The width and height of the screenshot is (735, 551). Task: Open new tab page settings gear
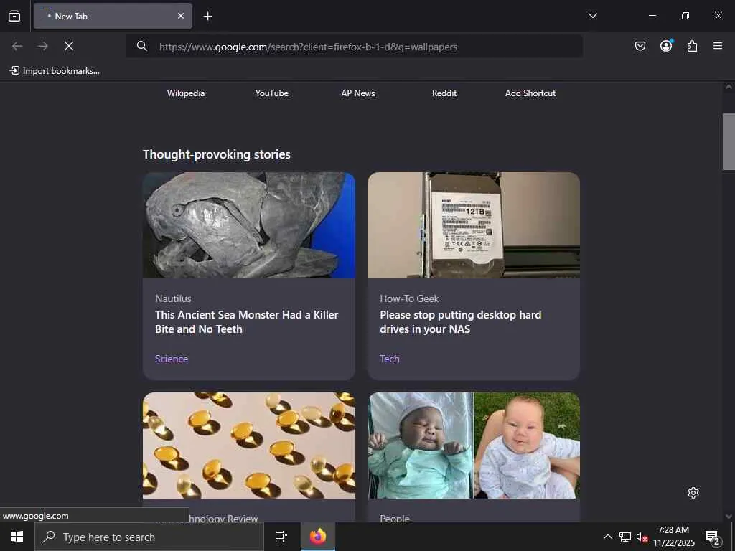point(693,493)
